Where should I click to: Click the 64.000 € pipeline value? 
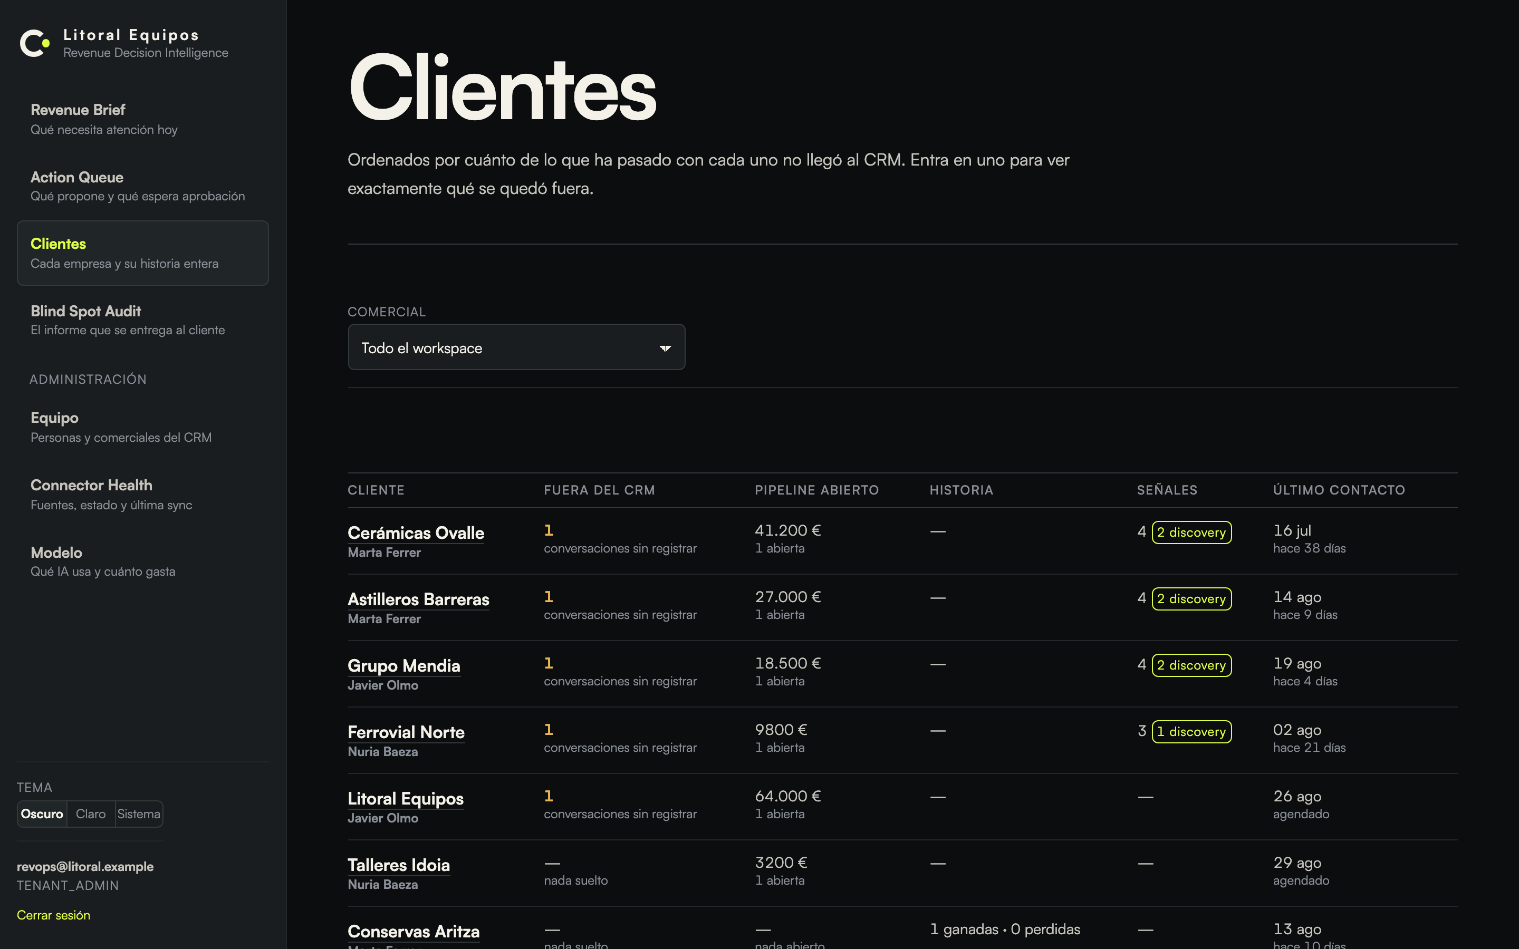pyautogui.click(x=788, y=797)
